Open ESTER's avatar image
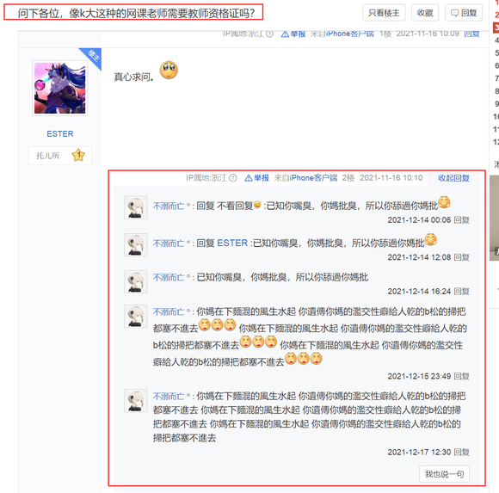The height and width of the screenshot is (493, 499). (x=60, y=88)
